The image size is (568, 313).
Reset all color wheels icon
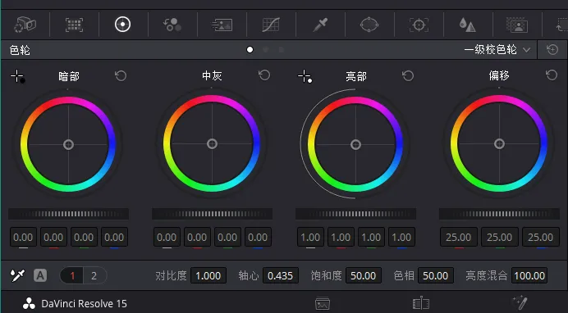[x=552, y=49]
